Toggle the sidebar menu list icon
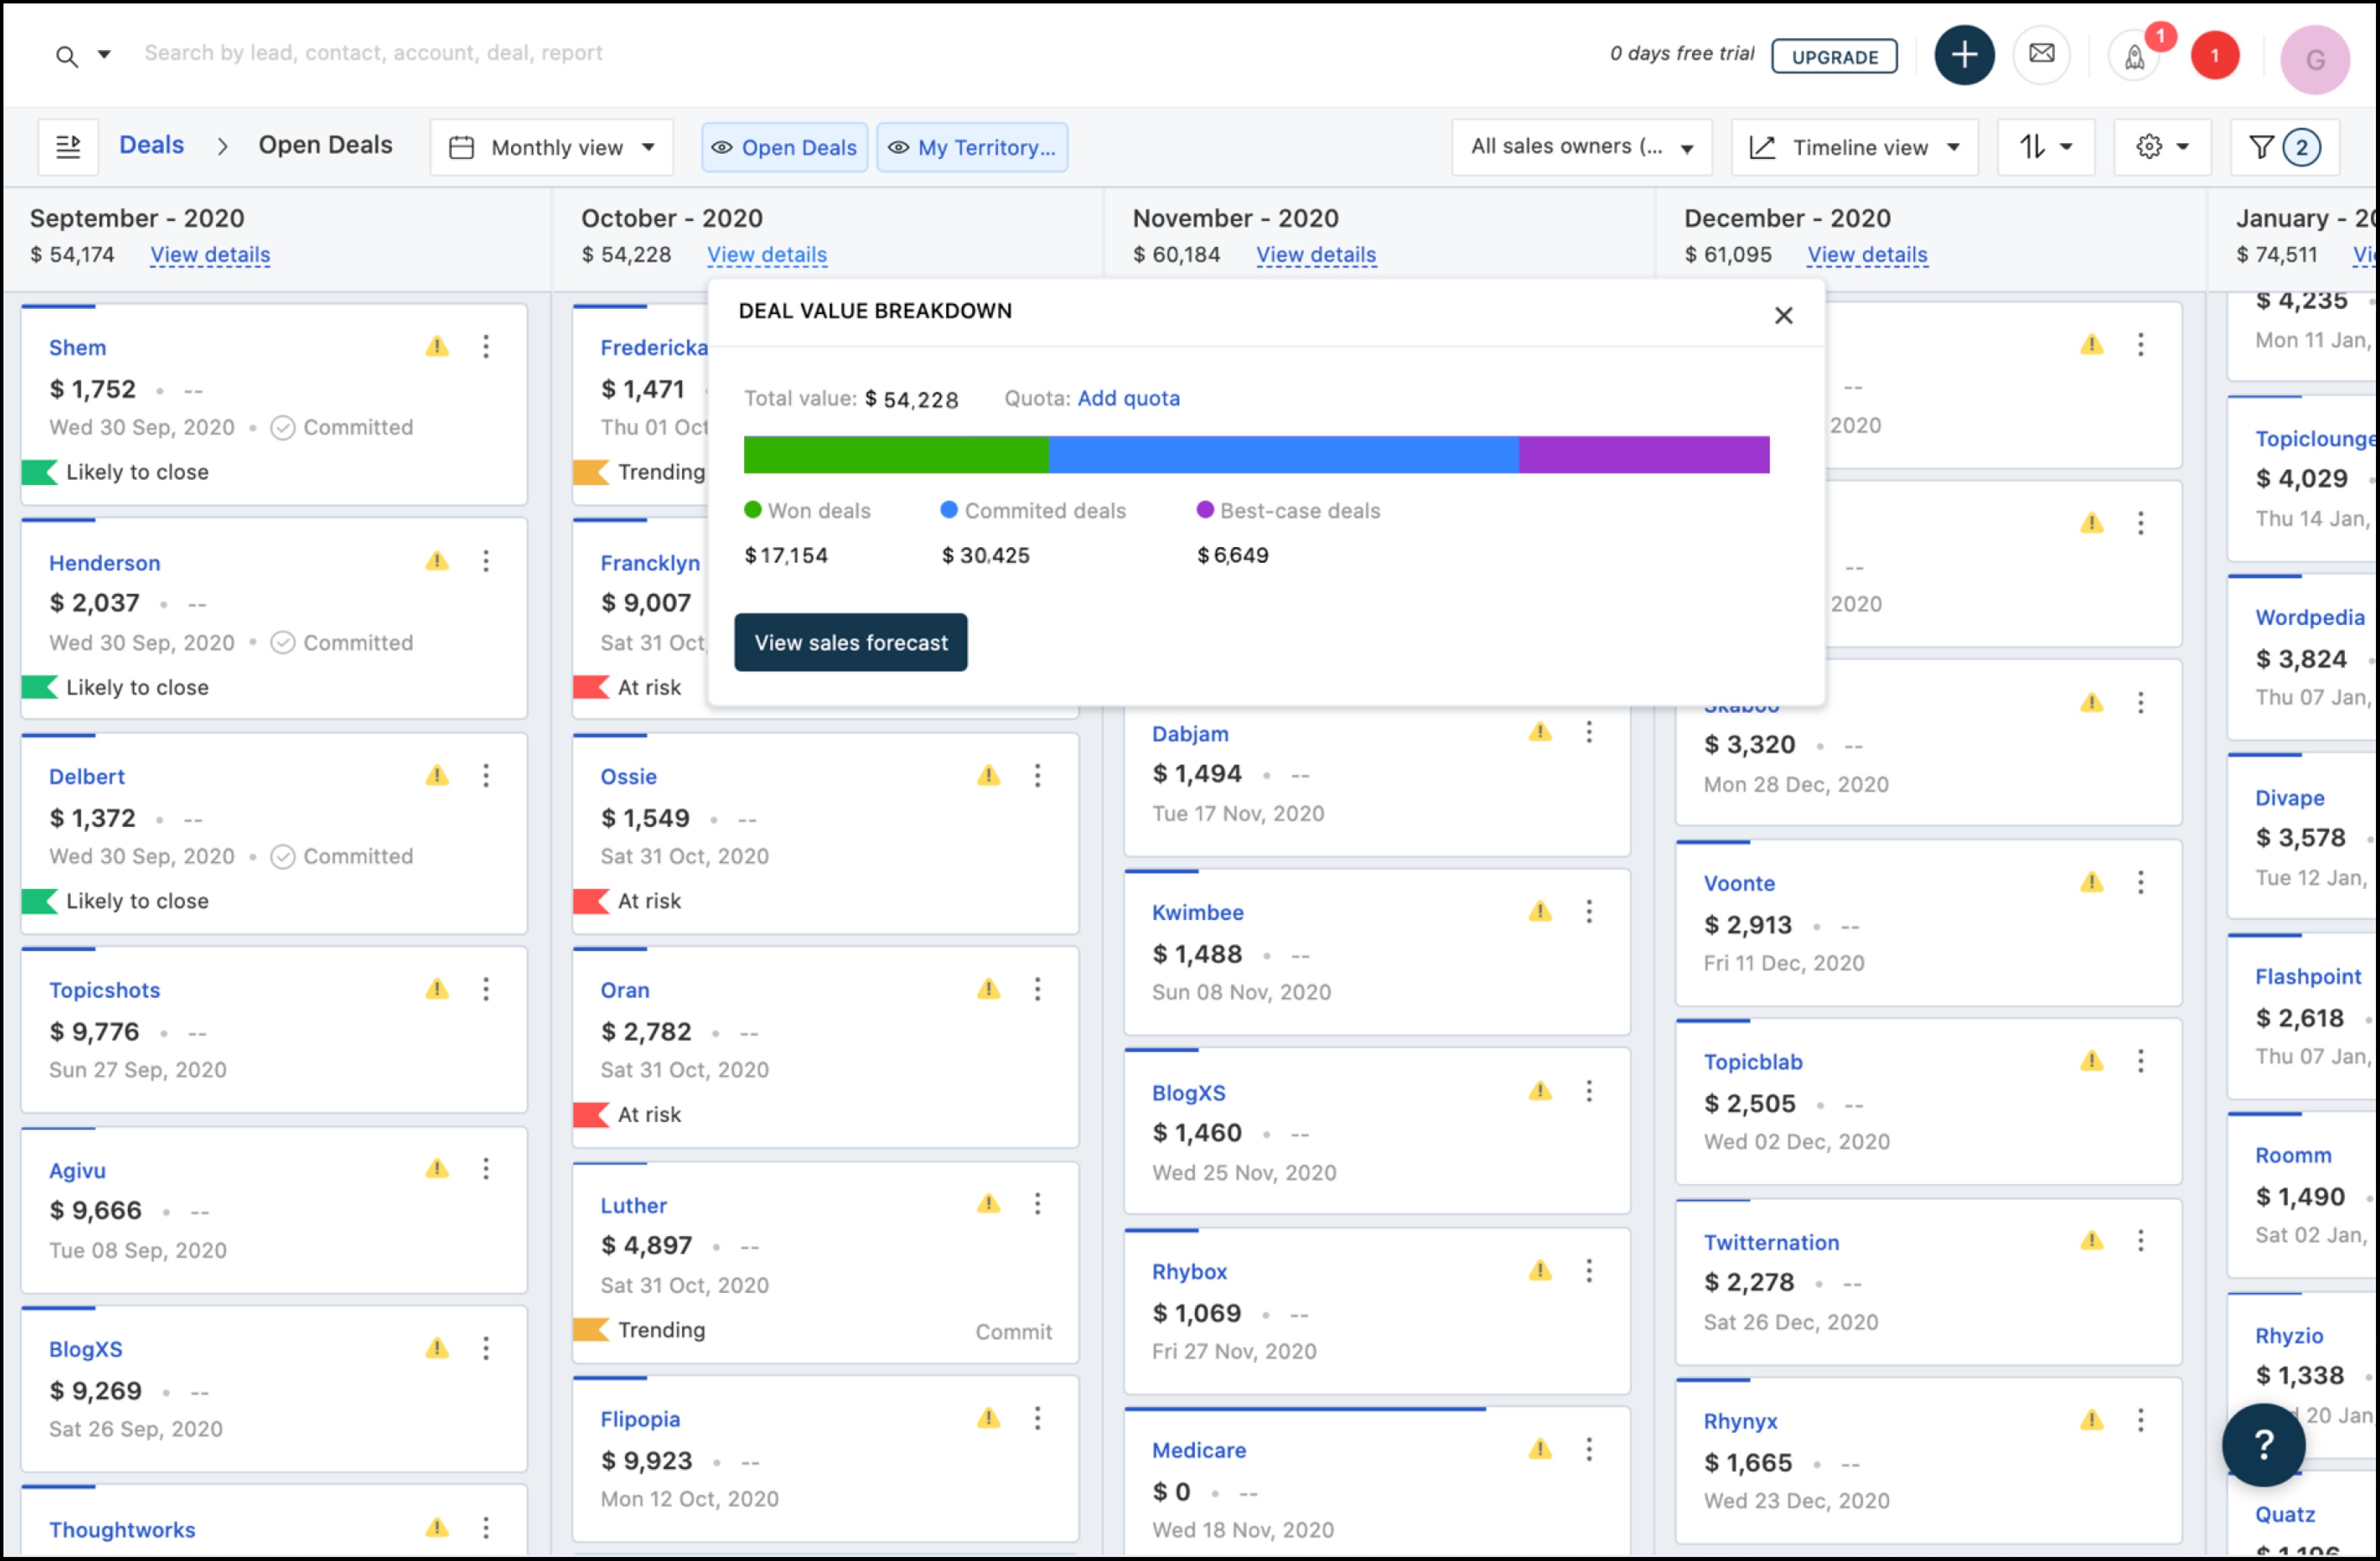Image resolution: width=2380 pixels, height=1561 pixels. point(68,147)
